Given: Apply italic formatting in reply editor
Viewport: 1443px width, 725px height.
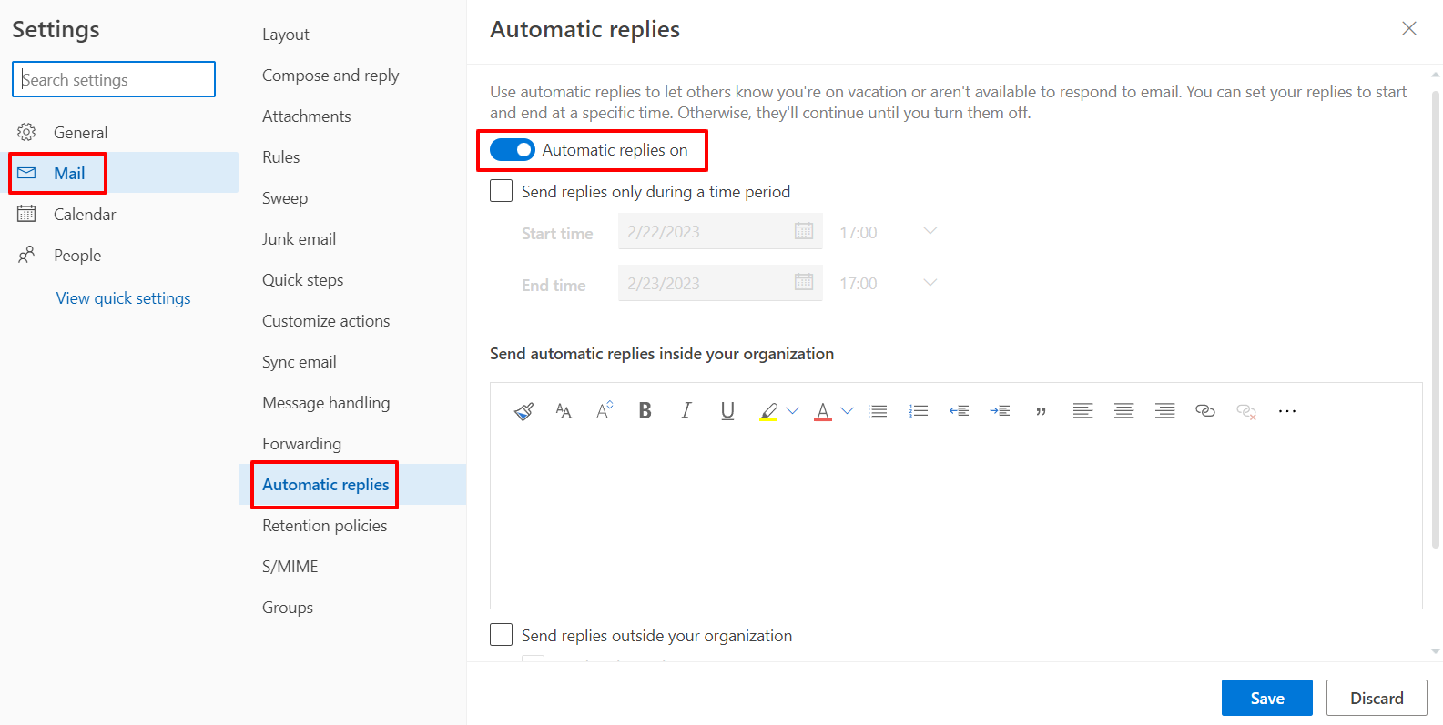Looking at the screenshot, I should (x=686, y=411).
